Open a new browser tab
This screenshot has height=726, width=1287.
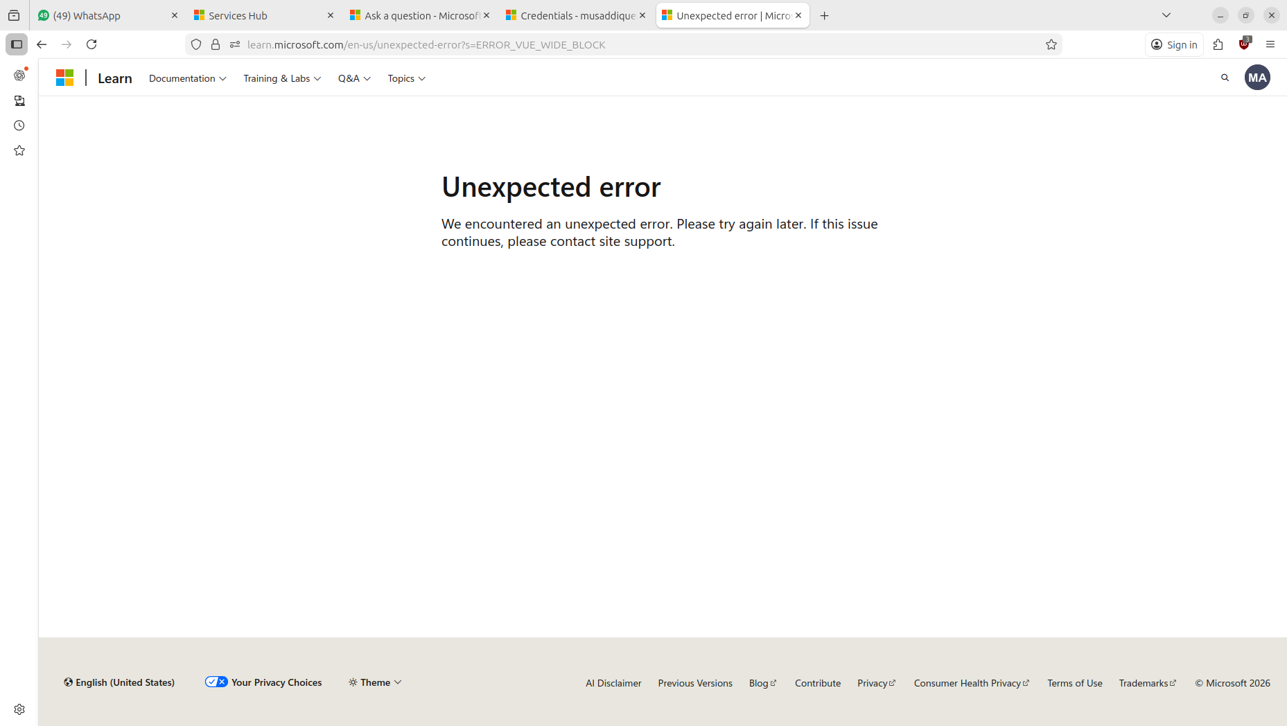coord(824,15)
